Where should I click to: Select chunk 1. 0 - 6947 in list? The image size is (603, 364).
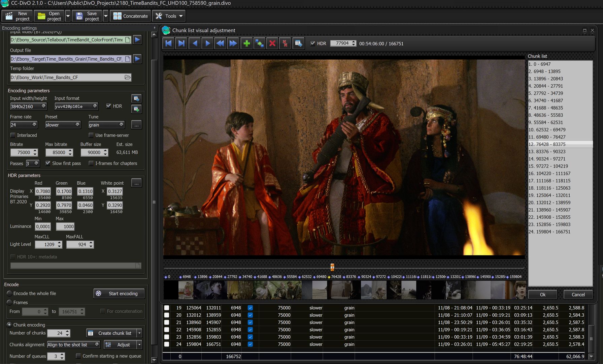(x=560, y=64)
